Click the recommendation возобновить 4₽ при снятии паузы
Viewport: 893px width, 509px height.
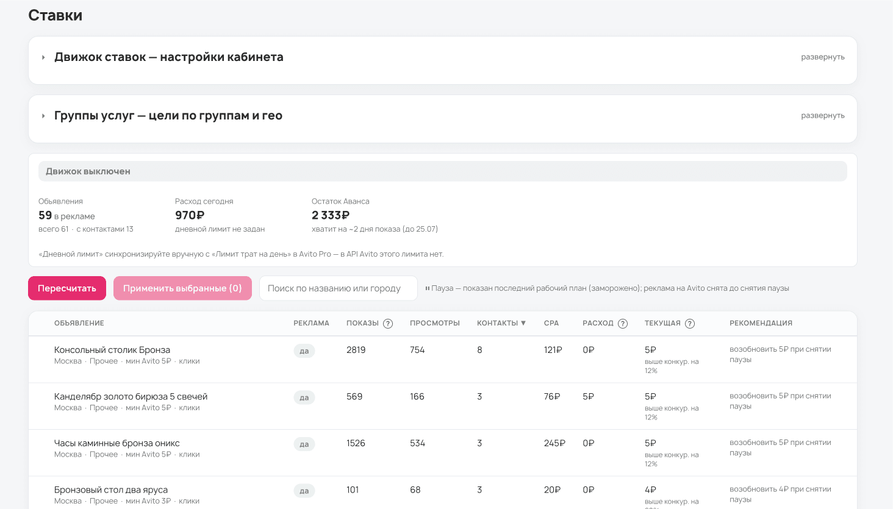coord(780,494)
